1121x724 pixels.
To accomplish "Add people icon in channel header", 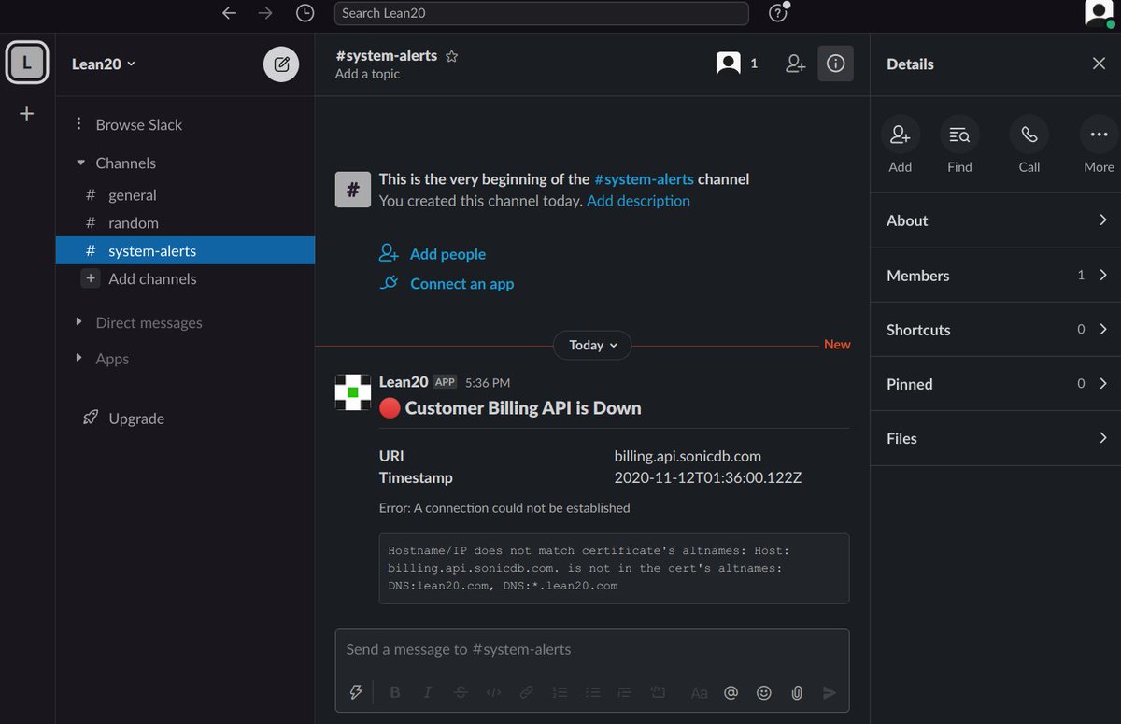I will 796,64.
